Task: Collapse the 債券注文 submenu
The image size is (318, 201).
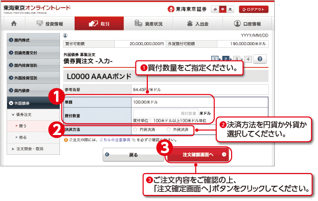Action: [x=33, y=115]
